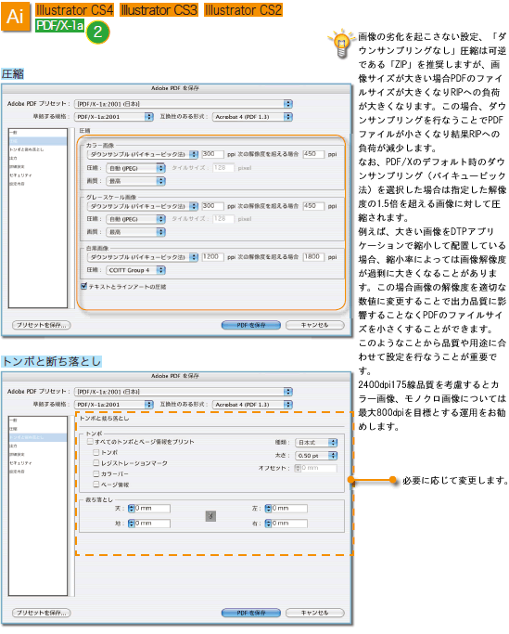Screen dimensions: 509x634
Task: Open グレースケール画像 画質 dropdown
Action: 135,232
